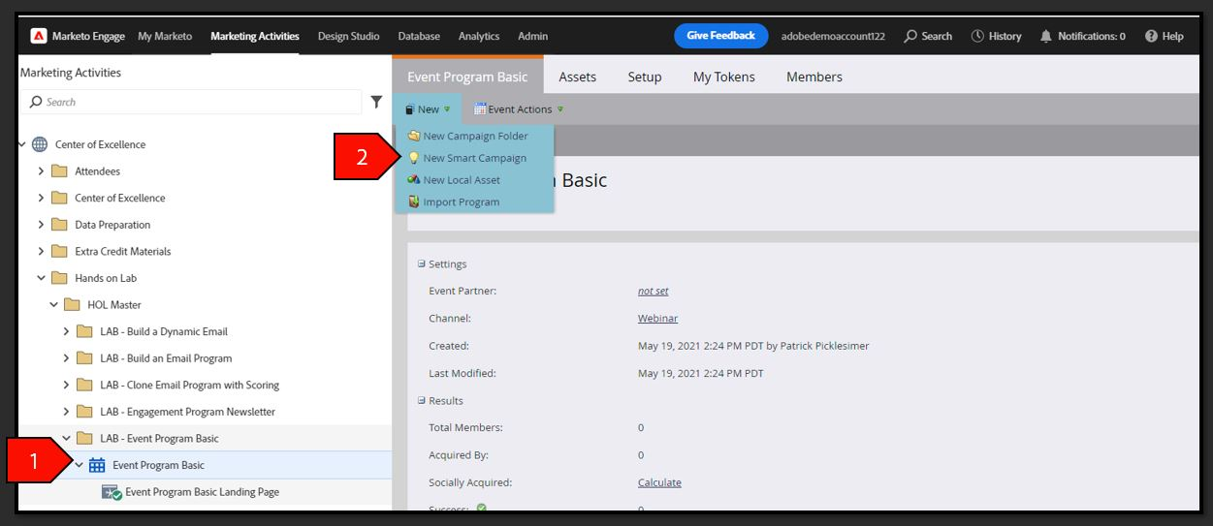Open the Event Actions dropdown

point(519,109)
